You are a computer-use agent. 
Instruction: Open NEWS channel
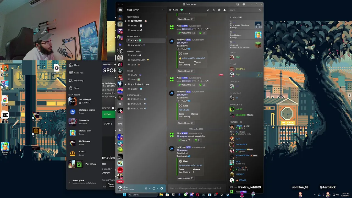pos(146,30)
